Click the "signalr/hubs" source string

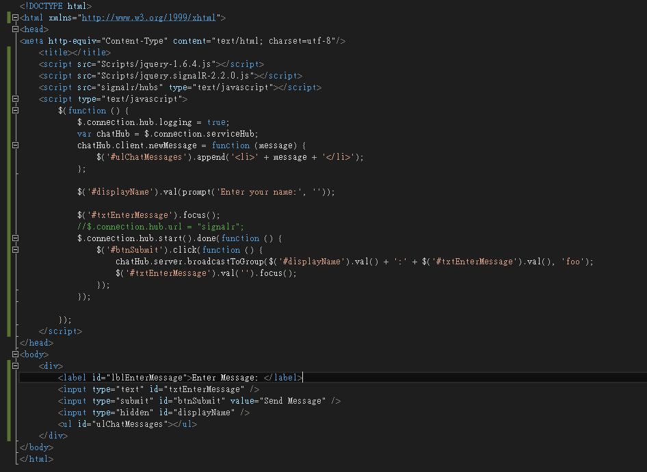click(x=130, y=87)
